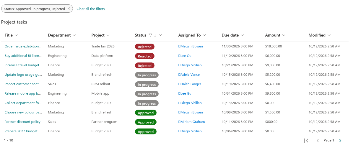
Task: Select the $18,000.00 amount cell
Action: click(x=274, y=46)
